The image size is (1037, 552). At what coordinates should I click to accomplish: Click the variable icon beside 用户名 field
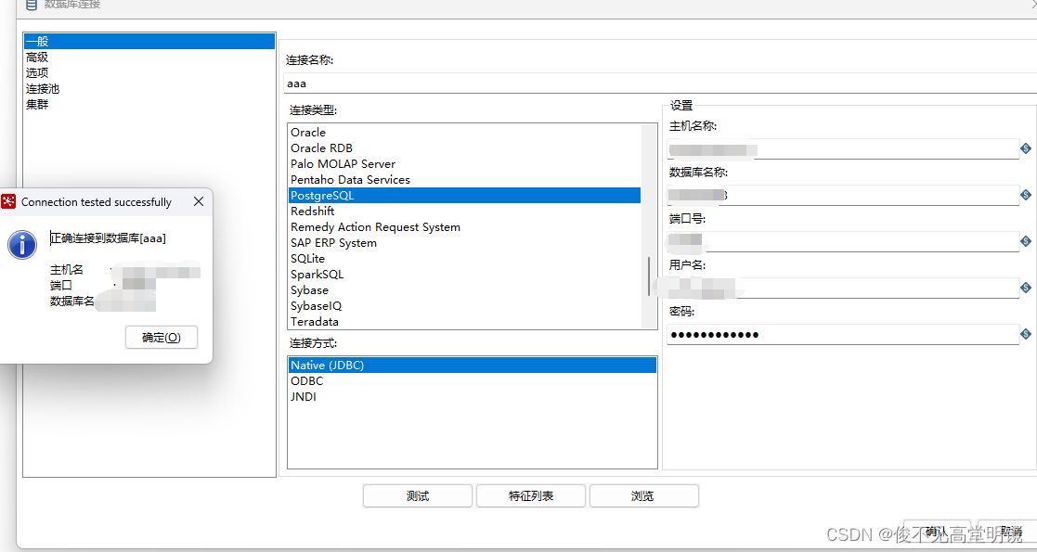point(1025,288)
